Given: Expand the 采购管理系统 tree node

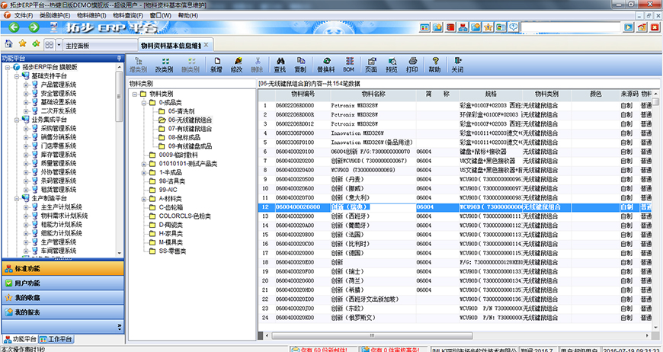Looking at the screenshot, I should [x=25, y=129].
